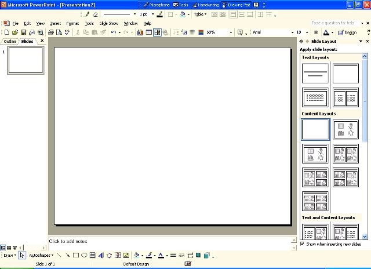This screenshot has width=371, height=269.
Task: Click the Arrow drawing tool
Action: [x=67, y=255]
